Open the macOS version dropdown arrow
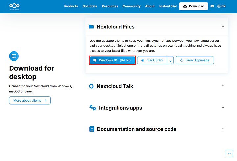 170,60
